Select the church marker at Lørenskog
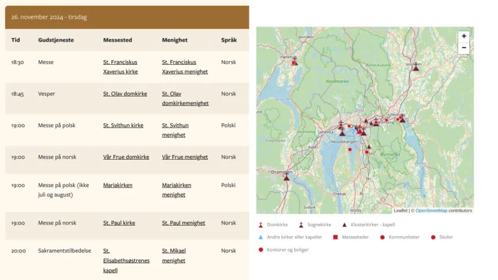The height and width of the screenshot is (280, 498). (376, 122)
